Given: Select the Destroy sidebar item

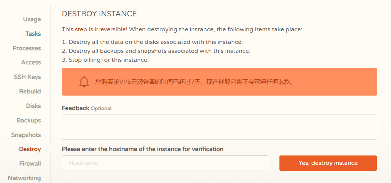Looking at the screenshot, I should [x=30, y=149].
